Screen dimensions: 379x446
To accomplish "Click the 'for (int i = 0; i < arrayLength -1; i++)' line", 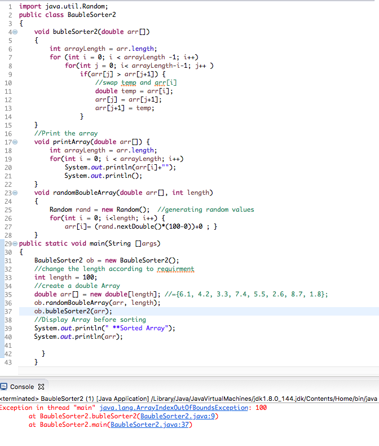I will tap(124, 57).
